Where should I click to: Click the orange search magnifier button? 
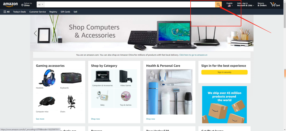point(218,4)
